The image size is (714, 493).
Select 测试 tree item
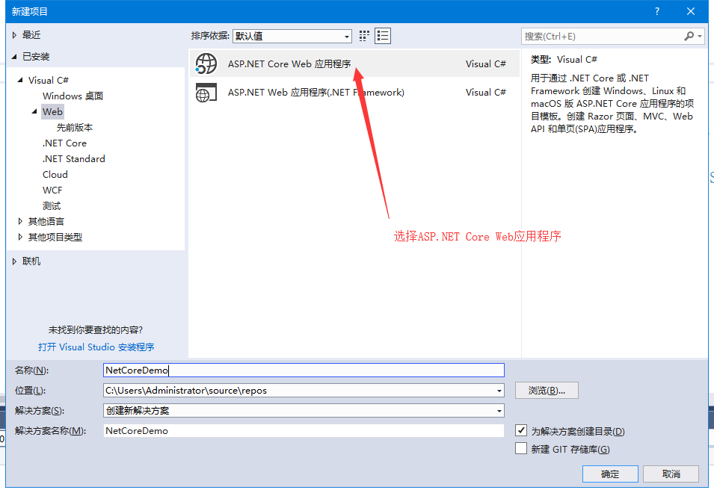(52, 206)
